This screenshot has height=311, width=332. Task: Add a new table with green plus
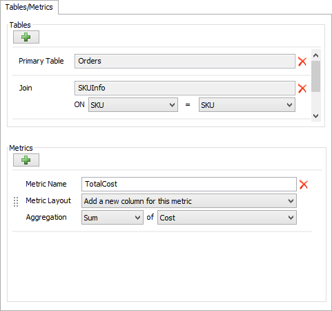(26, 37)
